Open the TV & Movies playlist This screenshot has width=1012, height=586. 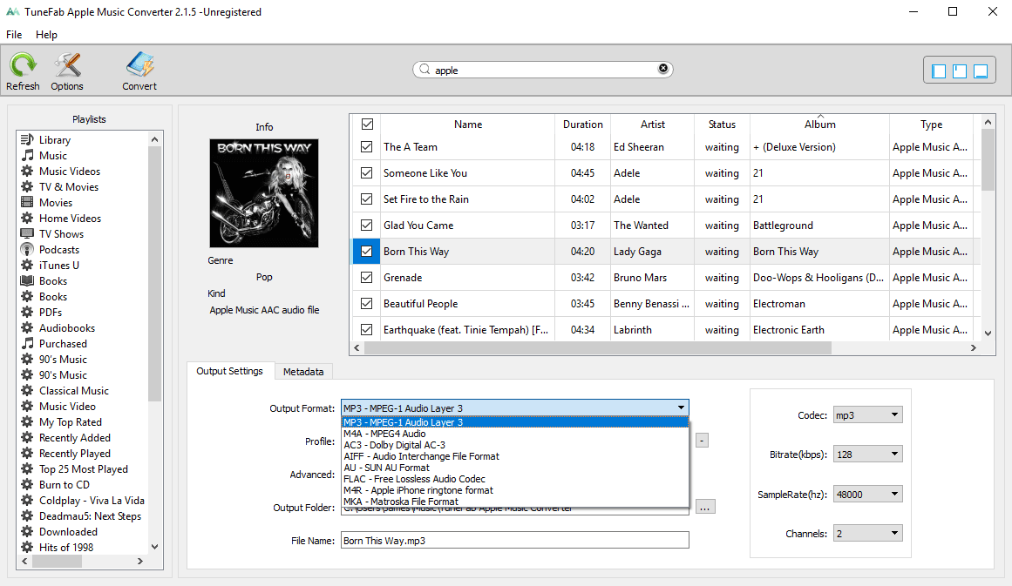coord(68,187)
